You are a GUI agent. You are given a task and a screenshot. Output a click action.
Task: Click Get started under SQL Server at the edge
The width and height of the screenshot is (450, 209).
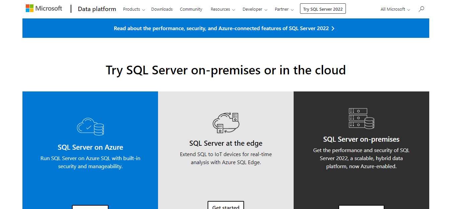[x=226, y=206]
